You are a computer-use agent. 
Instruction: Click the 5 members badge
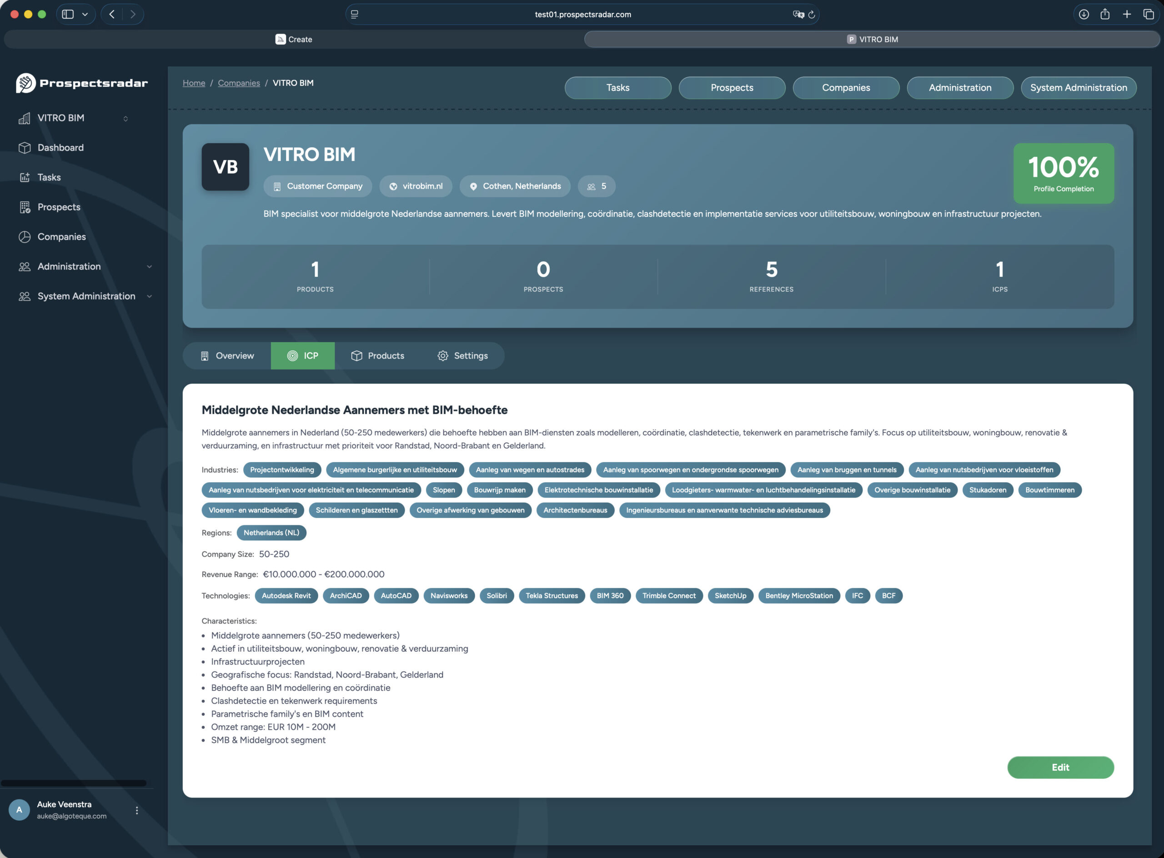pos(596,186)
